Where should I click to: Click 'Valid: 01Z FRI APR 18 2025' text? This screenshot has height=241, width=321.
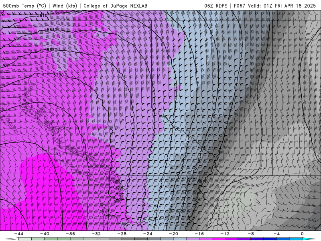[x=282, y=6]
